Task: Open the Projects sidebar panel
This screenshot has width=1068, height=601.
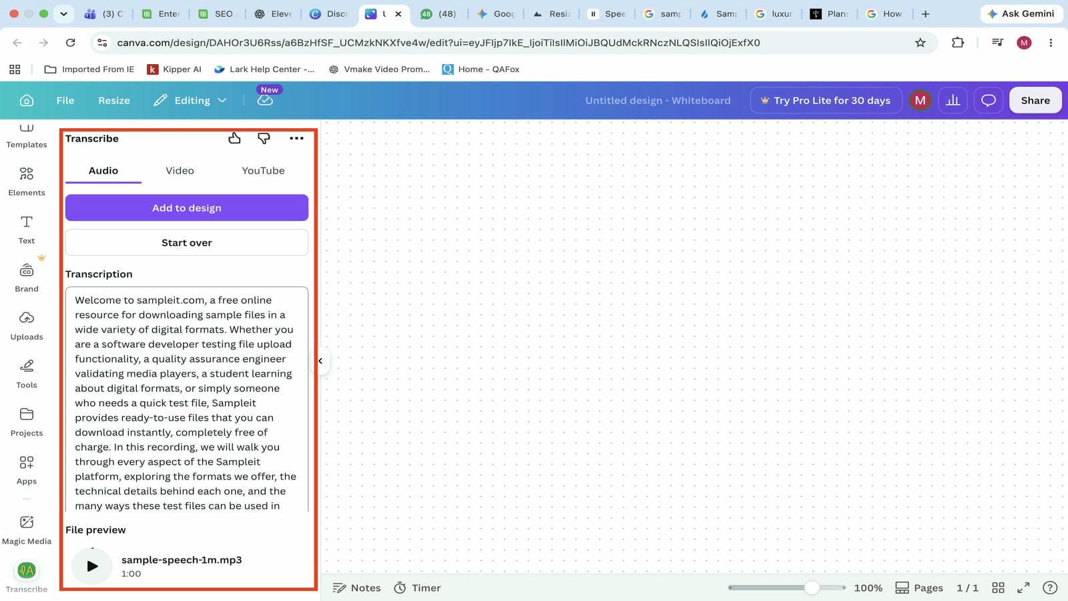Action: tap(27, 421)
